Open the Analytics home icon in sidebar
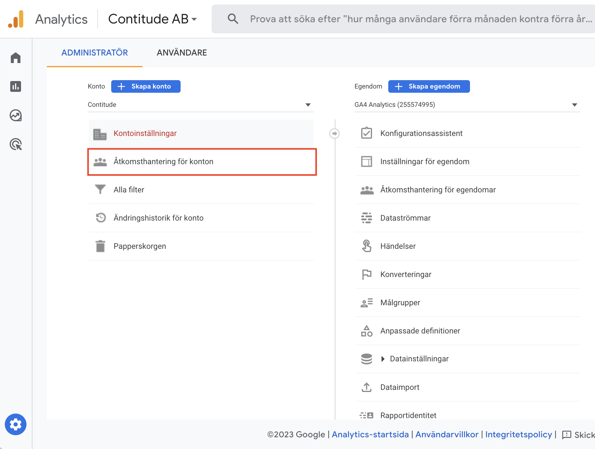The image size is (595, 449). 16,58
